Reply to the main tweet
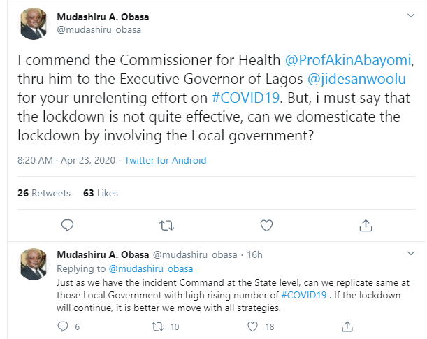The height and width of the screenshot is (339, 427). (68, 225)
